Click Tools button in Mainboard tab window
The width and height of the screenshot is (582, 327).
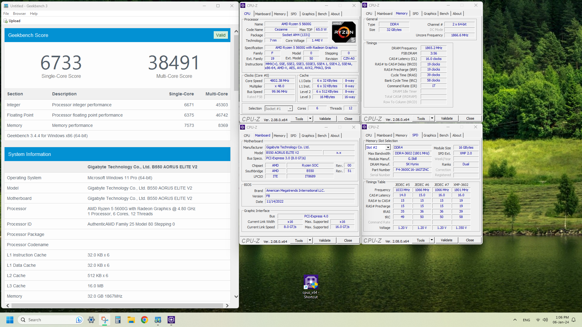[299, 240]
